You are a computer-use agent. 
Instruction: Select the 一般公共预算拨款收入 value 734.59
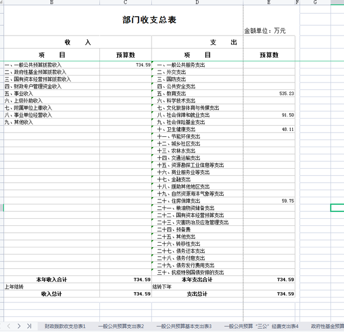coord(125,65)
